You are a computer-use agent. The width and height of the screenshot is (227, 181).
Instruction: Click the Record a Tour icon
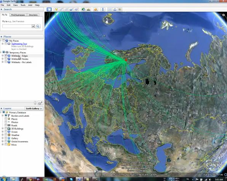[77, 10]
